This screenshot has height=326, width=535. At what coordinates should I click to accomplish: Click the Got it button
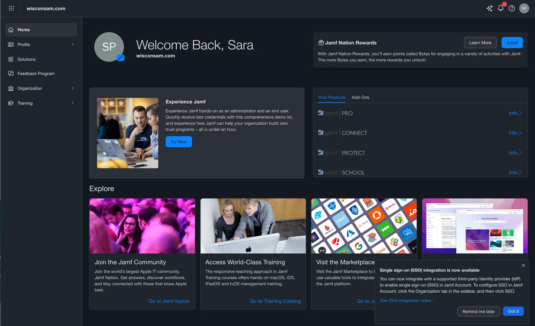click(x=513, y=311)
